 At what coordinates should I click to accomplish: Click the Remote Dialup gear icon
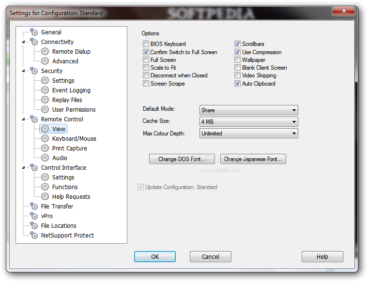45,51
